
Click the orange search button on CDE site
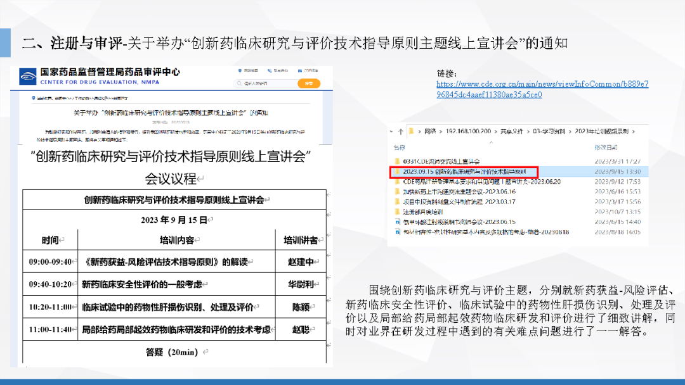(308, 84)
